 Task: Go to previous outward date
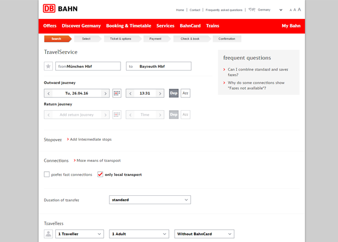pos(49,93)
